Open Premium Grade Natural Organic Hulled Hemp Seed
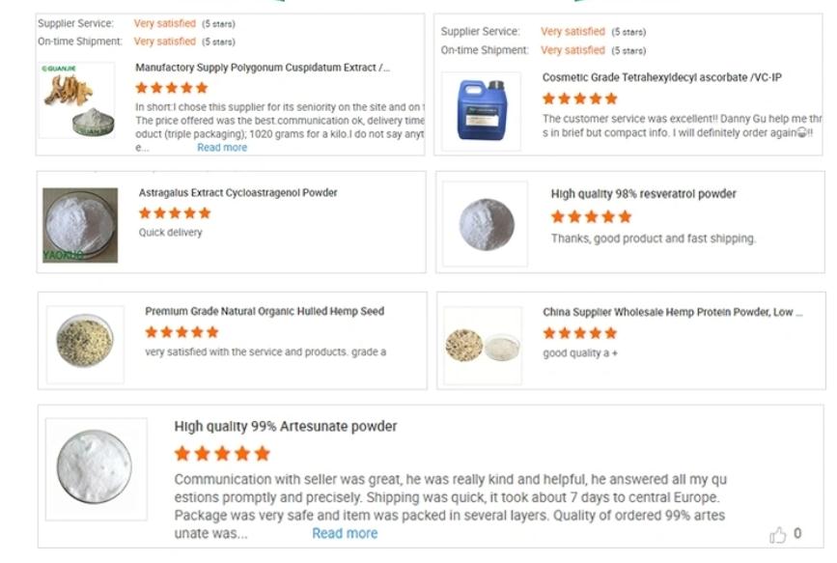 [x=265, y=311]
